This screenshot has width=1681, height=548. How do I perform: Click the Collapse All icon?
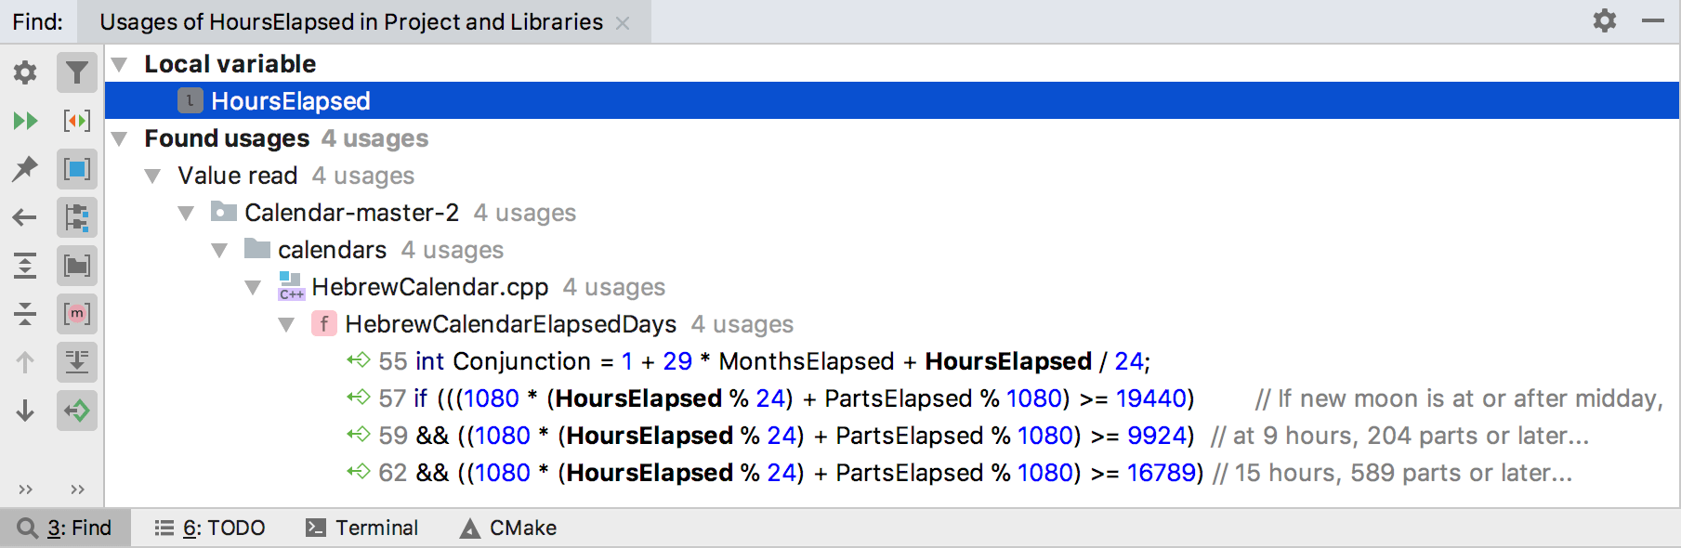tap(25, 314)
